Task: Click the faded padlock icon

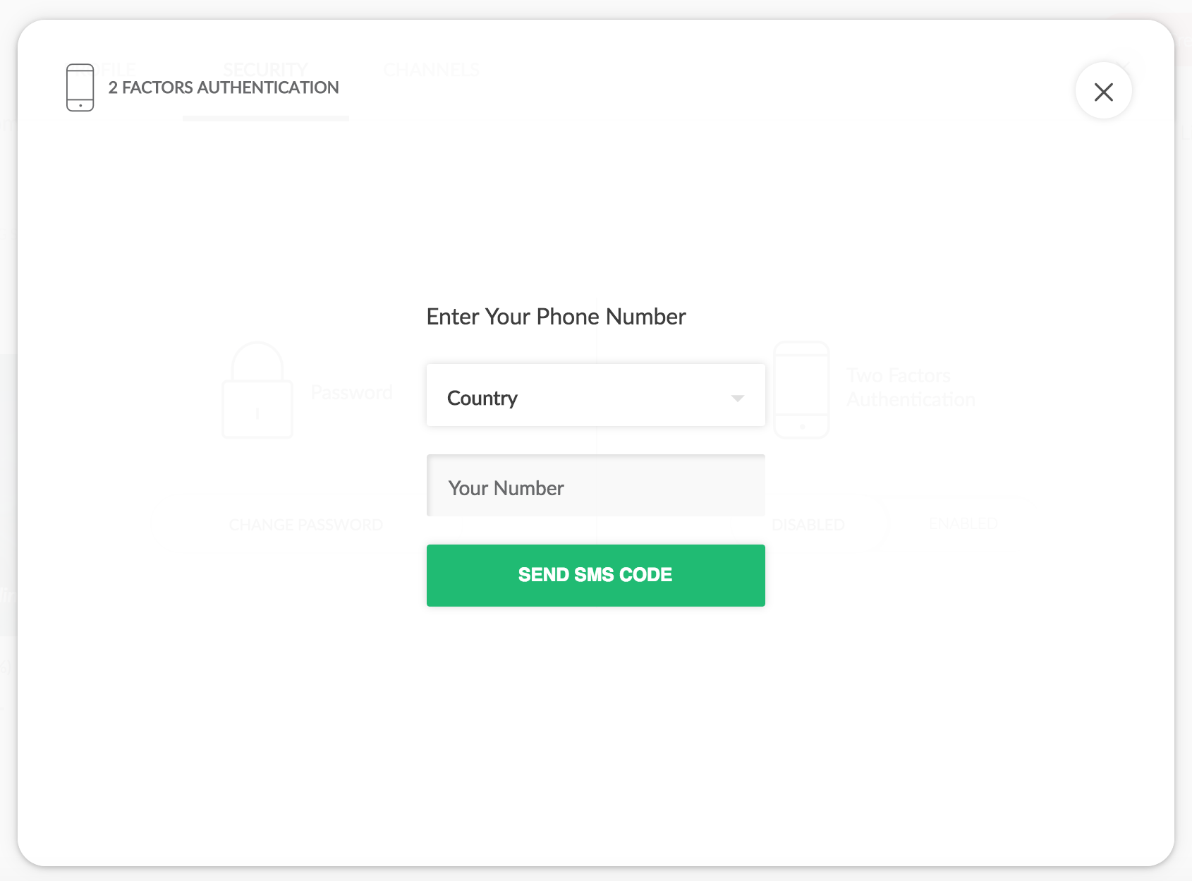Action: tap(257, 389)
